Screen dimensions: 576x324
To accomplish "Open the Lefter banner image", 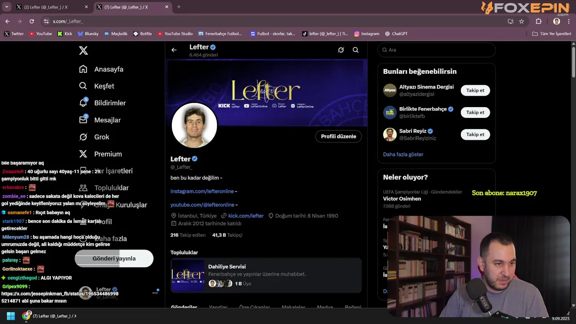I will click(x=267, y=92).
